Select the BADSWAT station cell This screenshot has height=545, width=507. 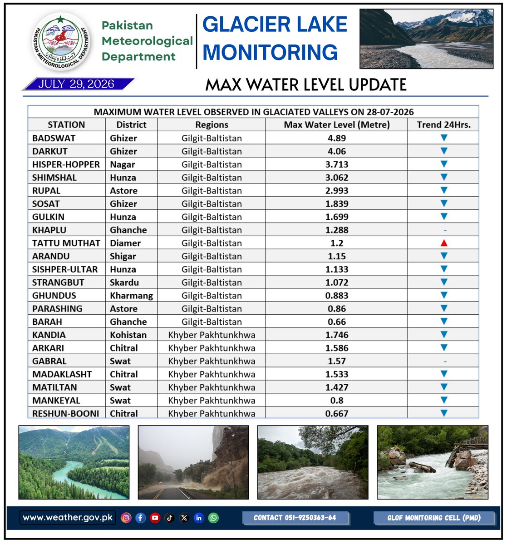coord(66,138)
